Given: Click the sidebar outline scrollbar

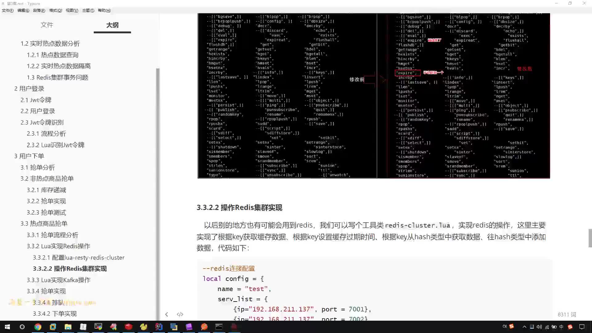Looking at the screenshot, I should tap(158, 194).
